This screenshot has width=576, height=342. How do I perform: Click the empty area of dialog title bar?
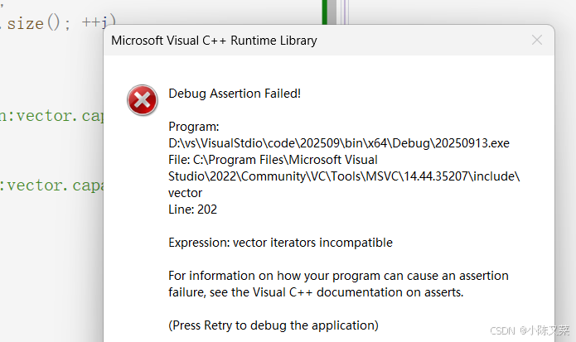(x=414, y=41)
